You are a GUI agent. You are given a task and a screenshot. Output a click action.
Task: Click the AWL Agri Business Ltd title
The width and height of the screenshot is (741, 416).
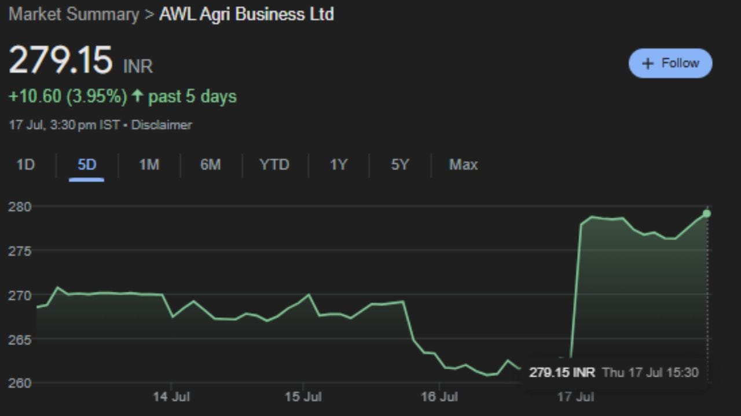246,14
